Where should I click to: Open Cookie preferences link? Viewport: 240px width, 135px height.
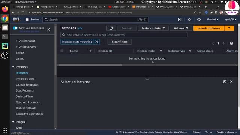(226, 132)
